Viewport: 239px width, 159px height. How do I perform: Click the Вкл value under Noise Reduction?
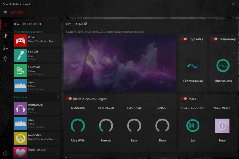point(193,140)
